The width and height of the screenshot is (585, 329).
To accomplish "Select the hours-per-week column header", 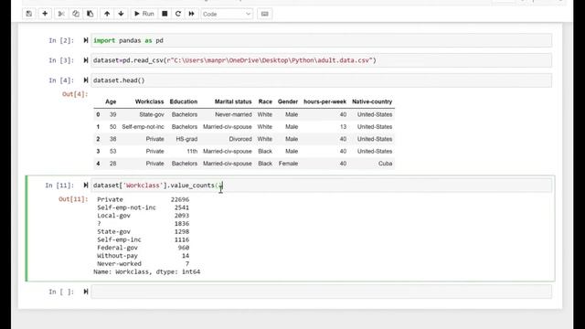I will pyautogui.click(x=325, y=101).
